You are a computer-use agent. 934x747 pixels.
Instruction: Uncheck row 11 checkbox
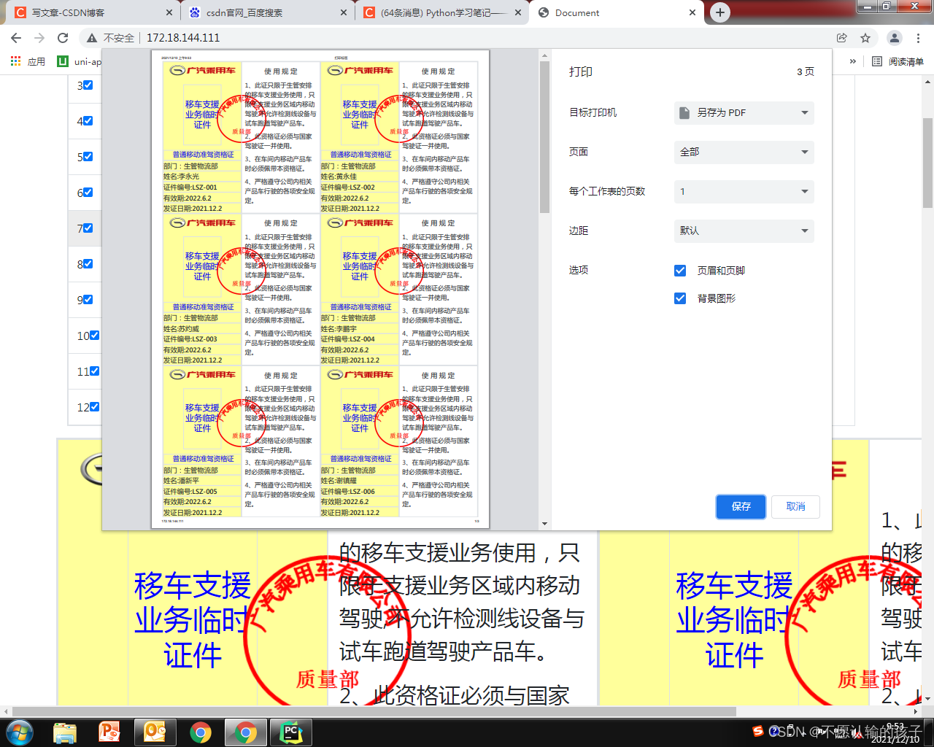[94, 371]
